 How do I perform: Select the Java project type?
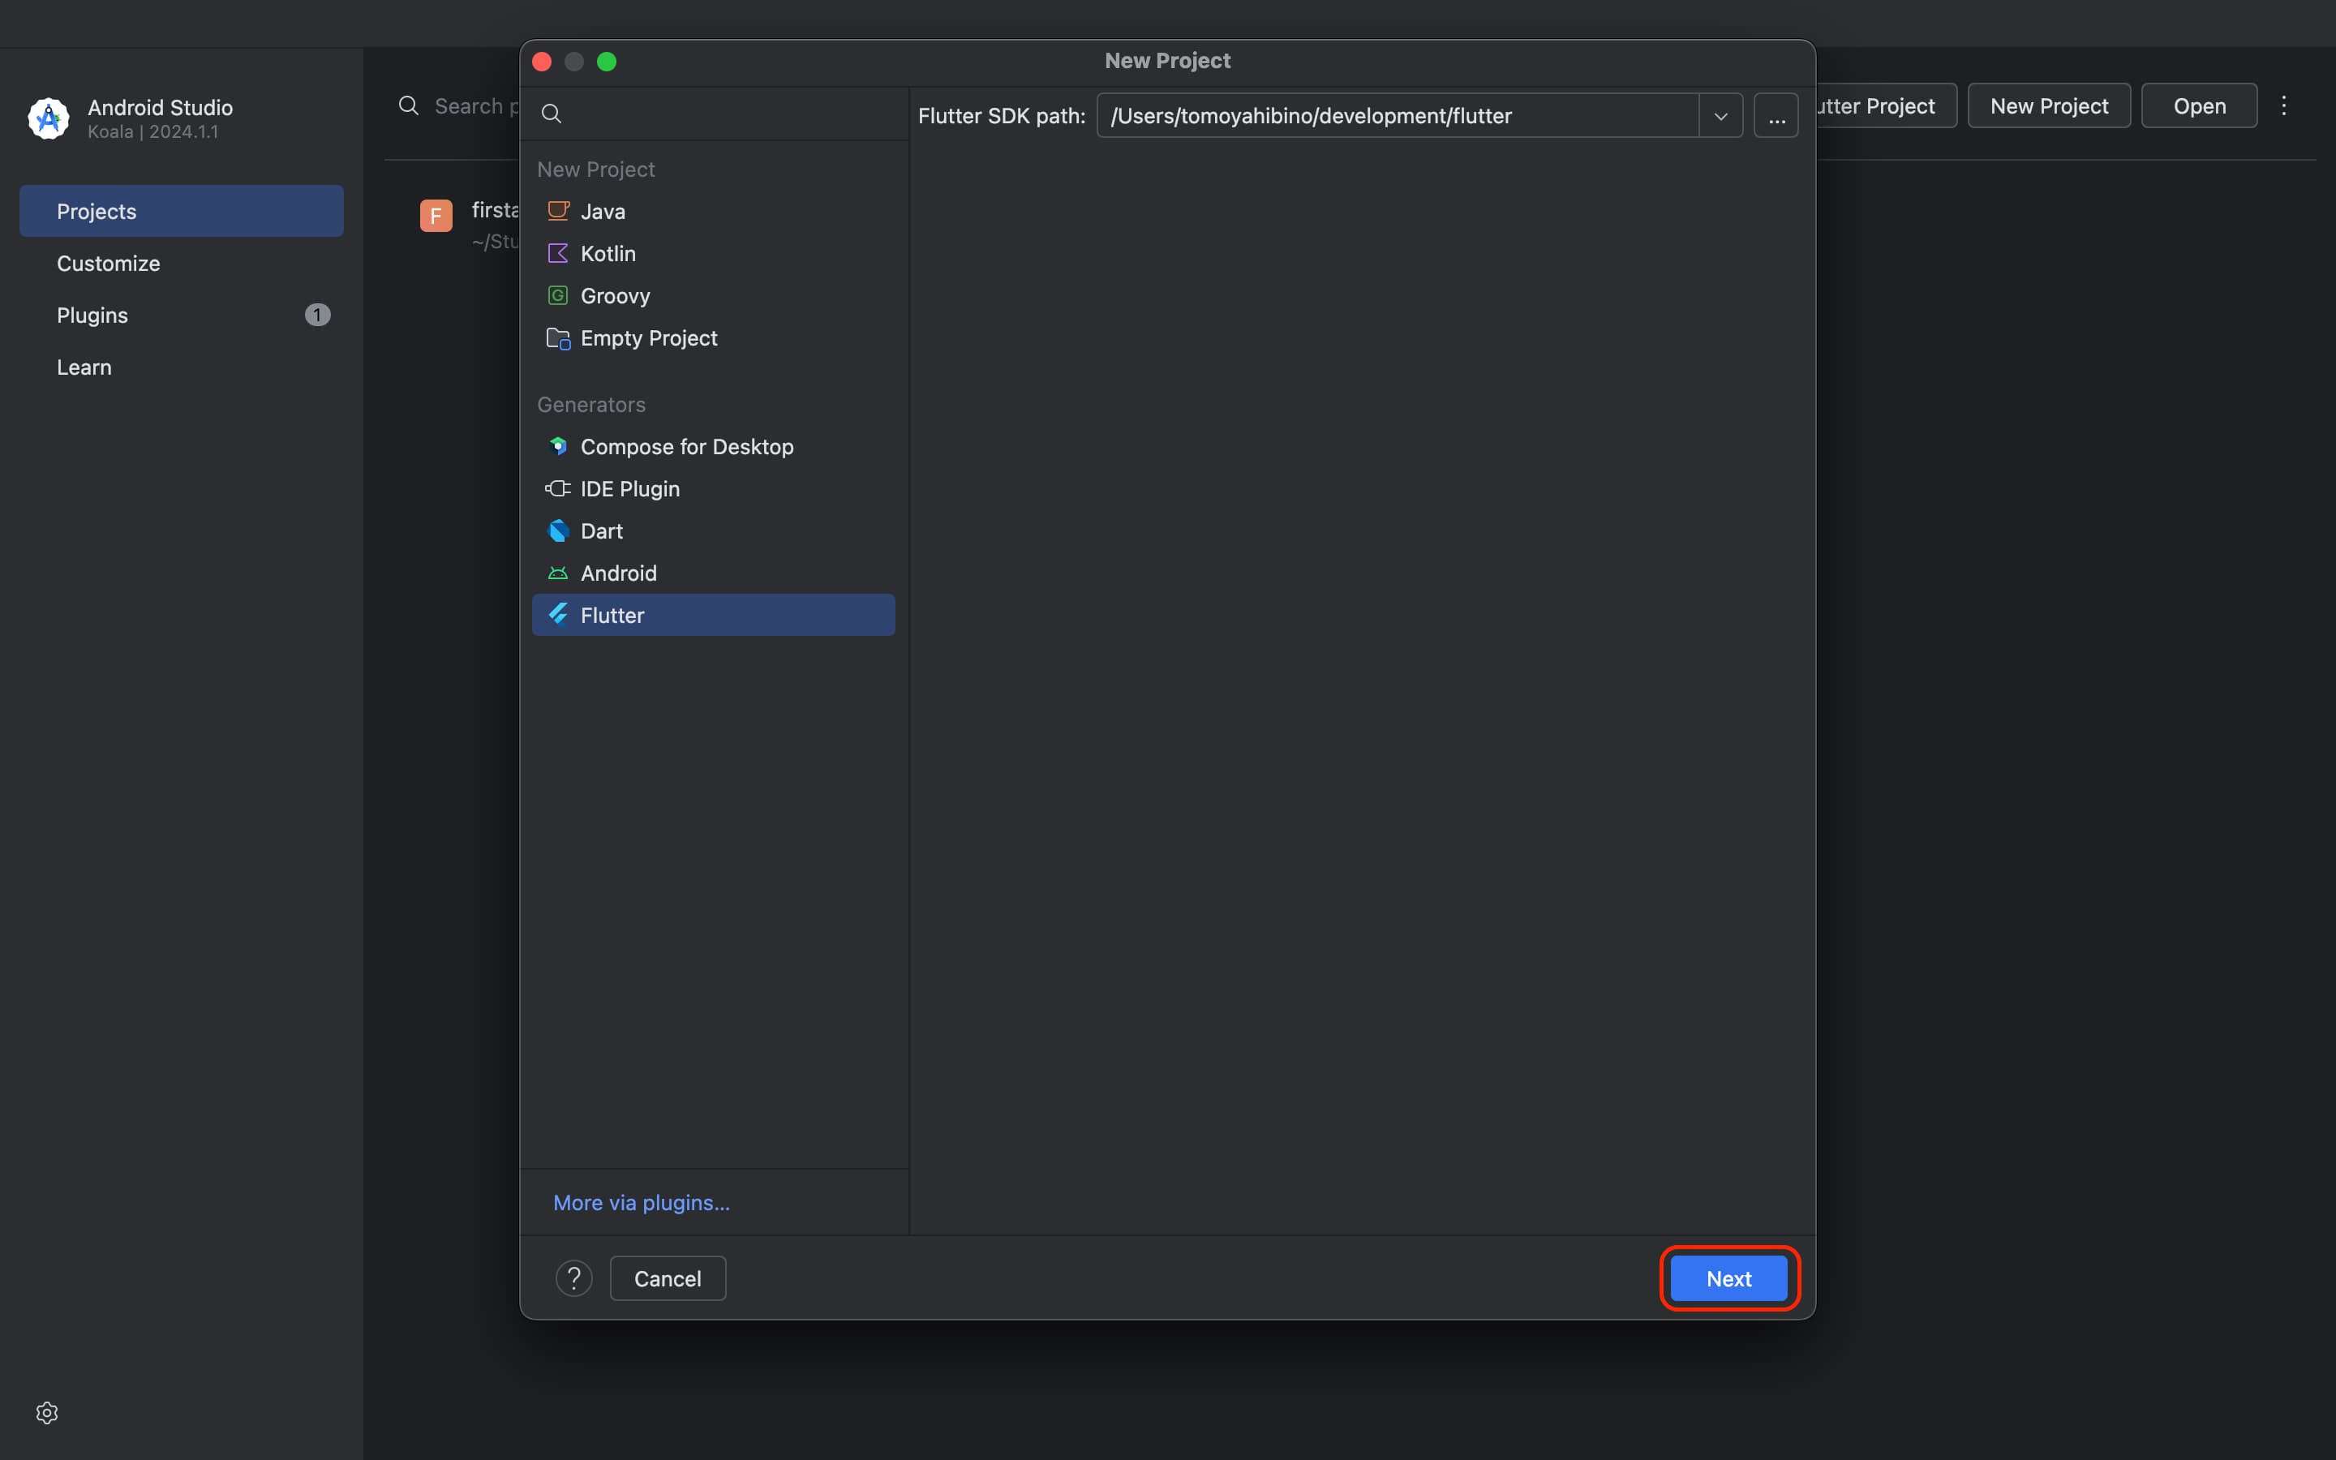click(713, 211)
